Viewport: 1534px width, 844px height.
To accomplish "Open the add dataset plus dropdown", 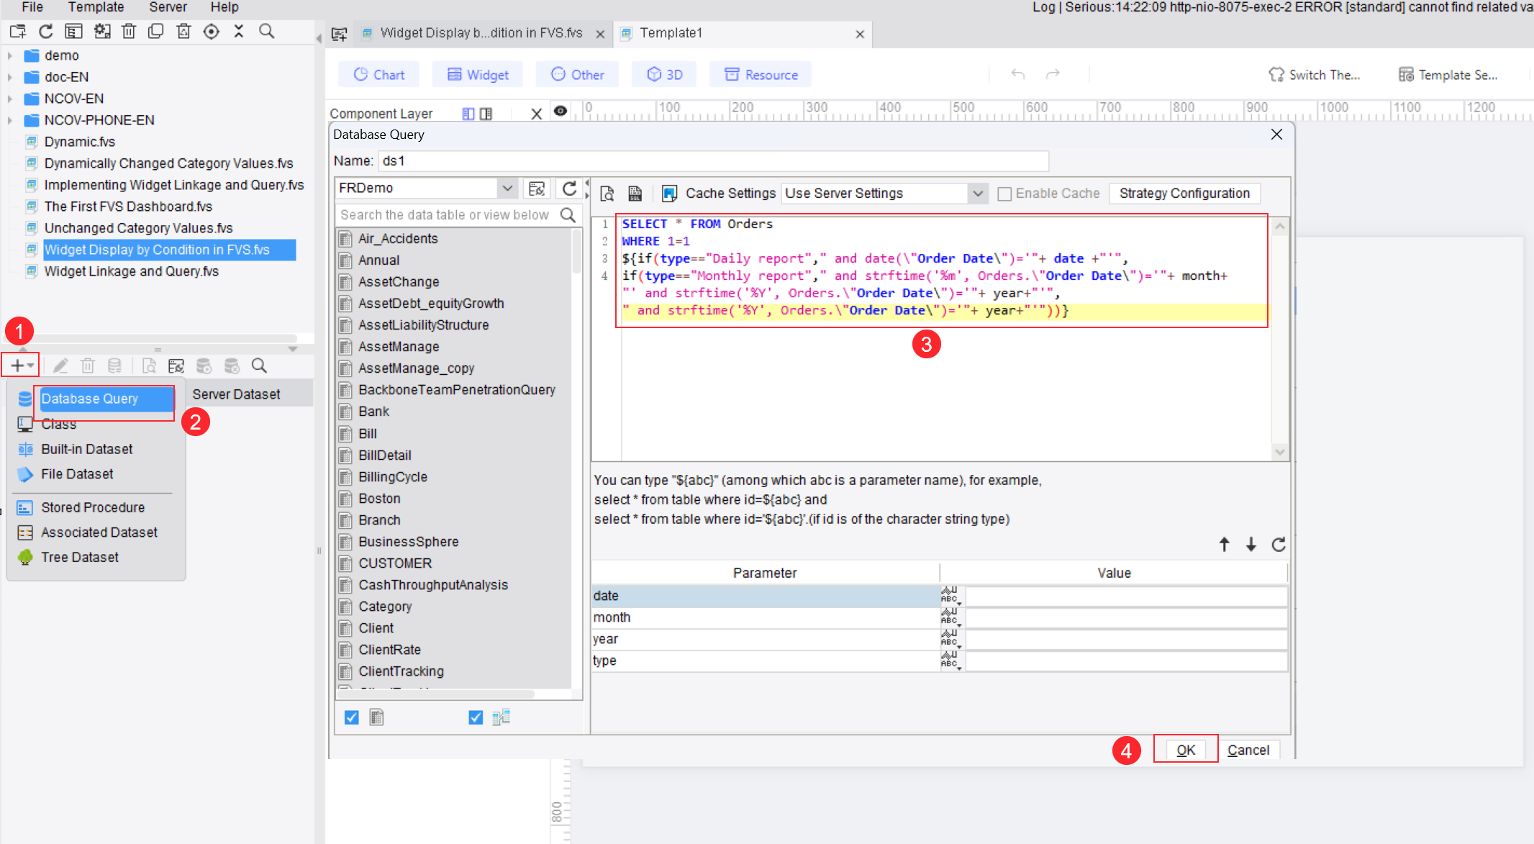I will pos(21,366).
